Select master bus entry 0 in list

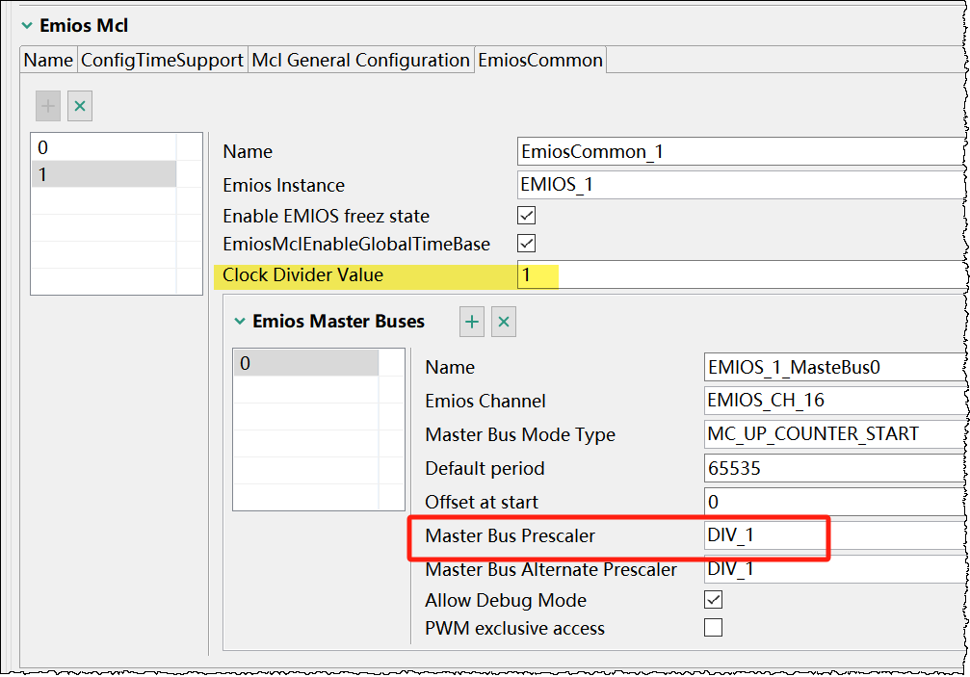tap(305, 363)
